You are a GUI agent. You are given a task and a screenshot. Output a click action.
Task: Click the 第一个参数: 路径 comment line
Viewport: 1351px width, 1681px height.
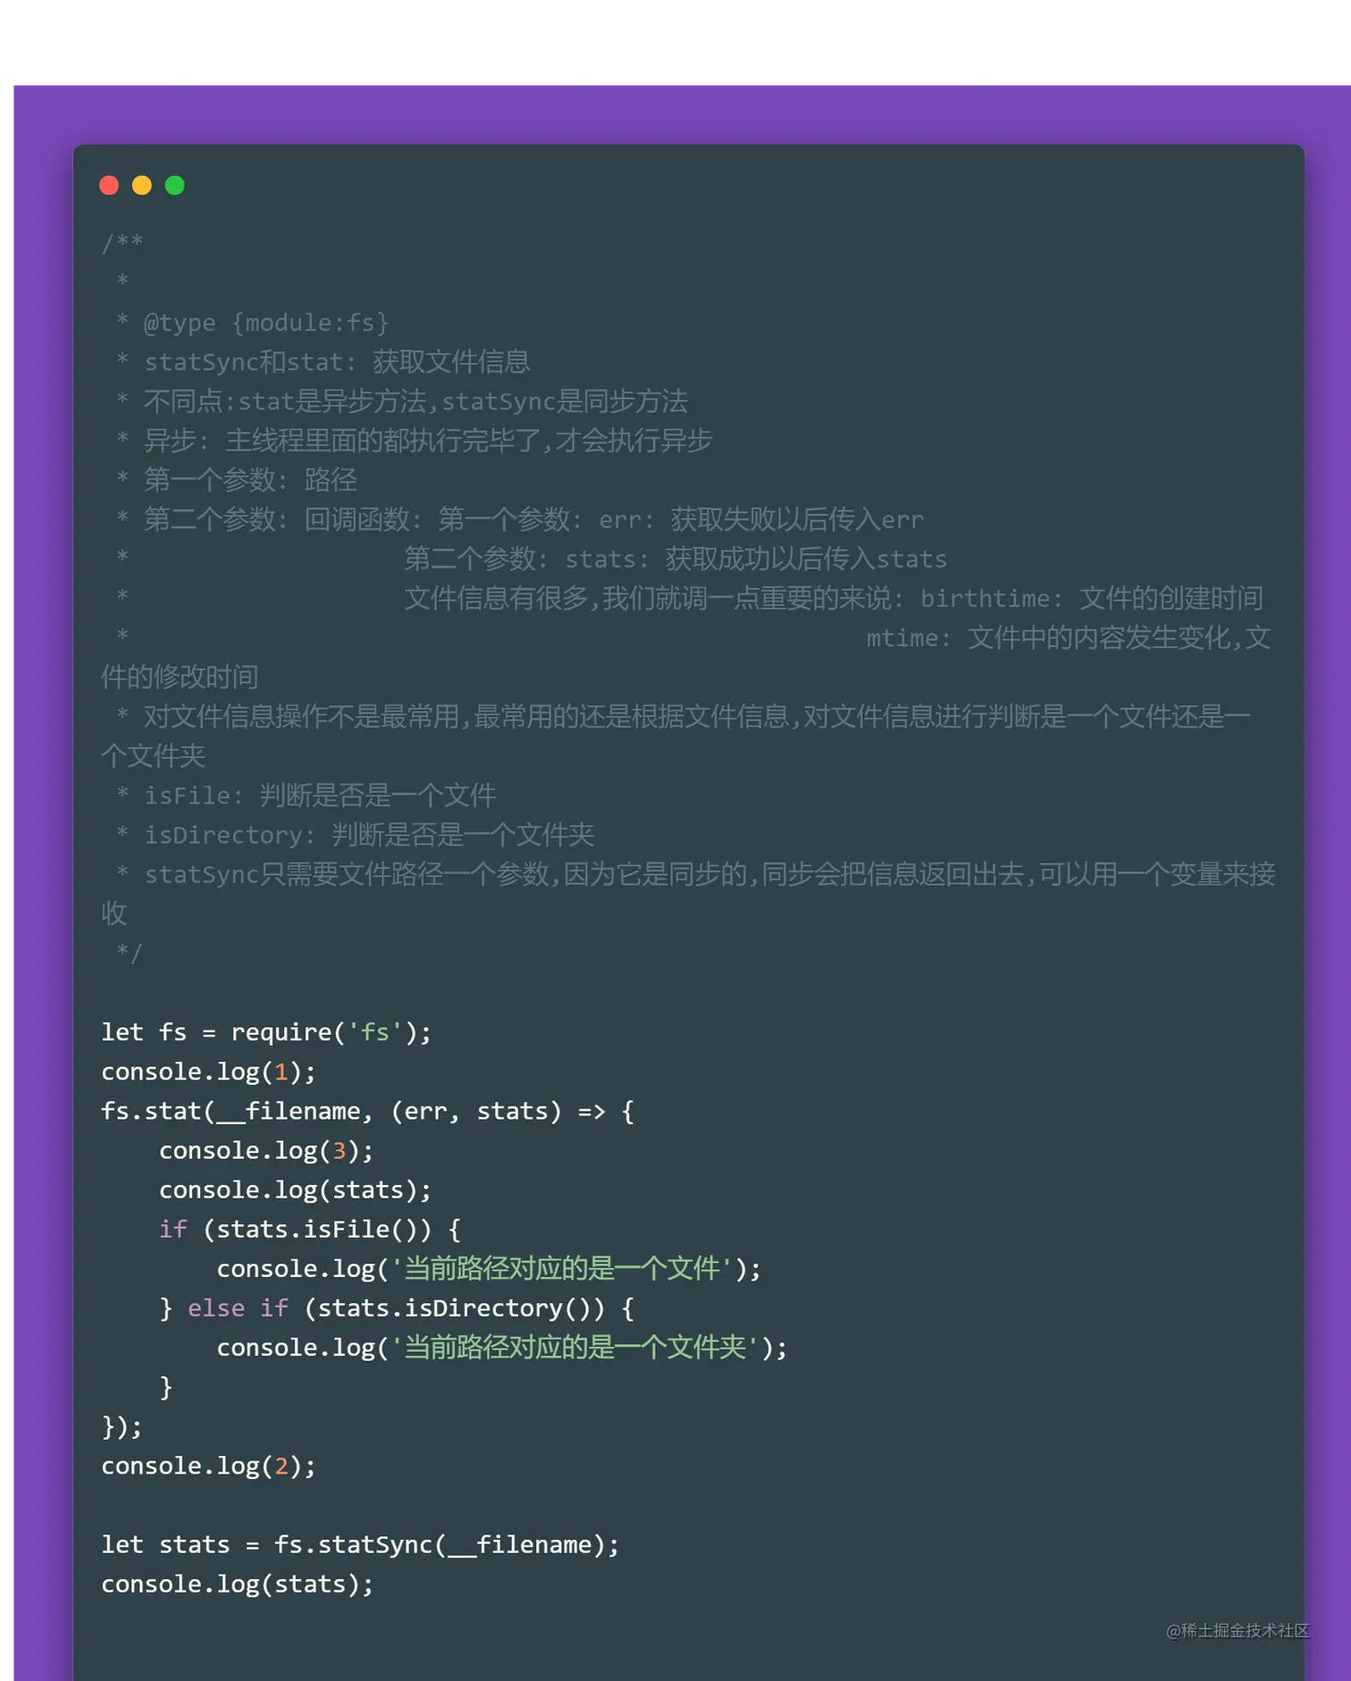click(250, 480)
